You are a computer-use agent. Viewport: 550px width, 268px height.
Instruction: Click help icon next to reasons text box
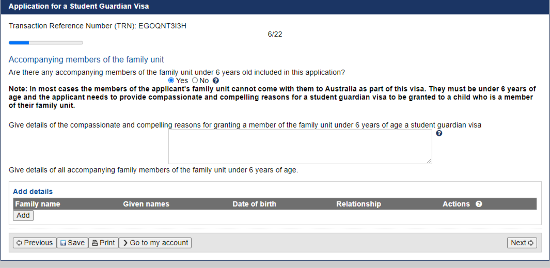(439, 133)
